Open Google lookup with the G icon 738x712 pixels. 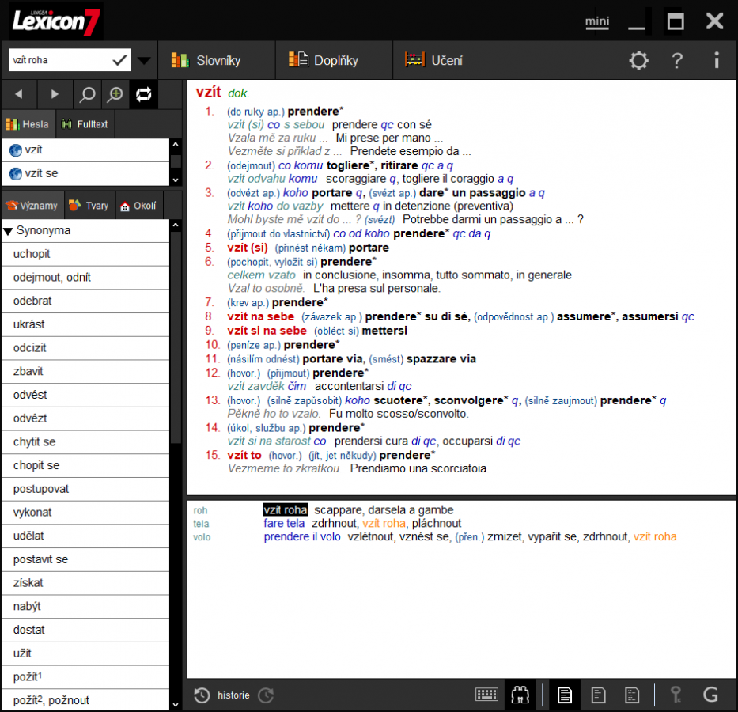(x=710, y=695)
